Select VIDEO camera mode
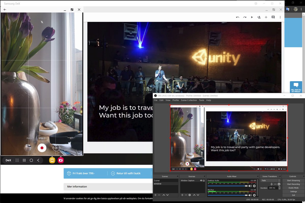Screen dimensions: 305x203 42,138
